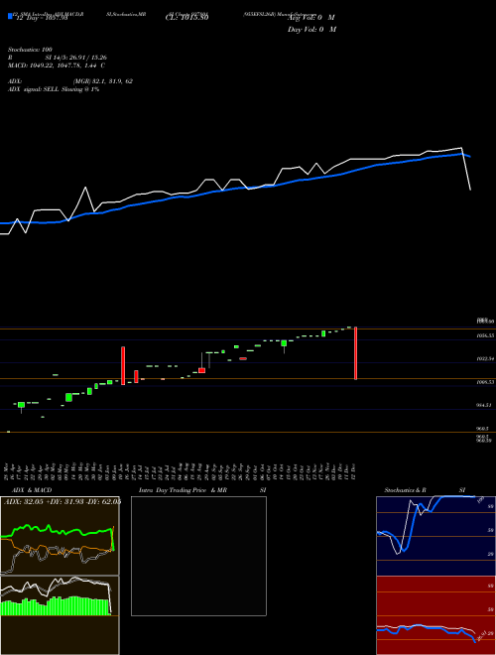Click the 'CL:' closing price text
The width and height of the screenshot is (496, 655).
[x=186, y=18]
